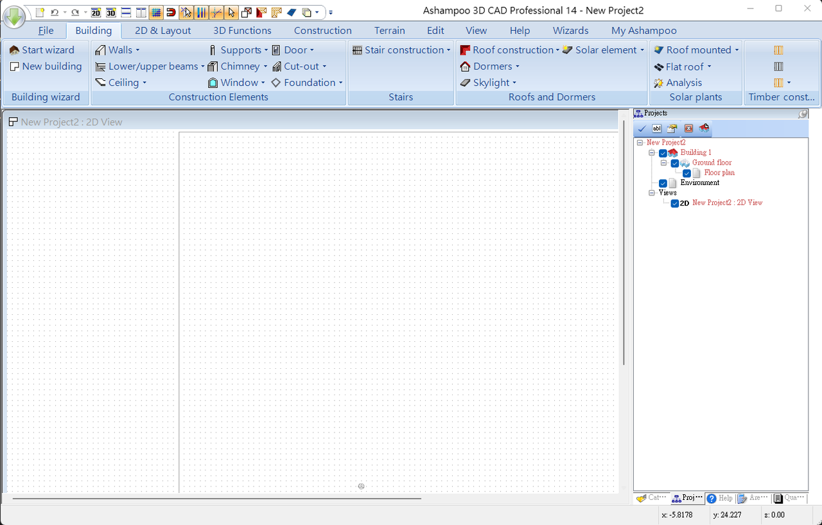Collapse the Ground floor tree node

pyautogui.click(x=664, y=163)
